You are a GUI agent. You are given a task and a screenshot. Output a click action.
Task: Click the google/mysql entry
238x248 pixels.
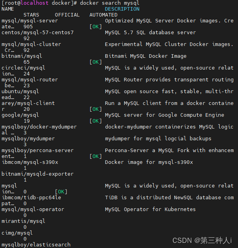pos(20,115)
